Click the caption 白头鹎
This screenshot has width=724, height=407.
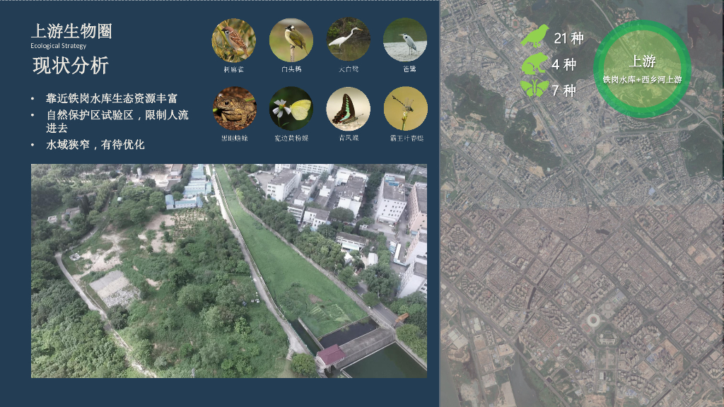(x=291, y=69)
